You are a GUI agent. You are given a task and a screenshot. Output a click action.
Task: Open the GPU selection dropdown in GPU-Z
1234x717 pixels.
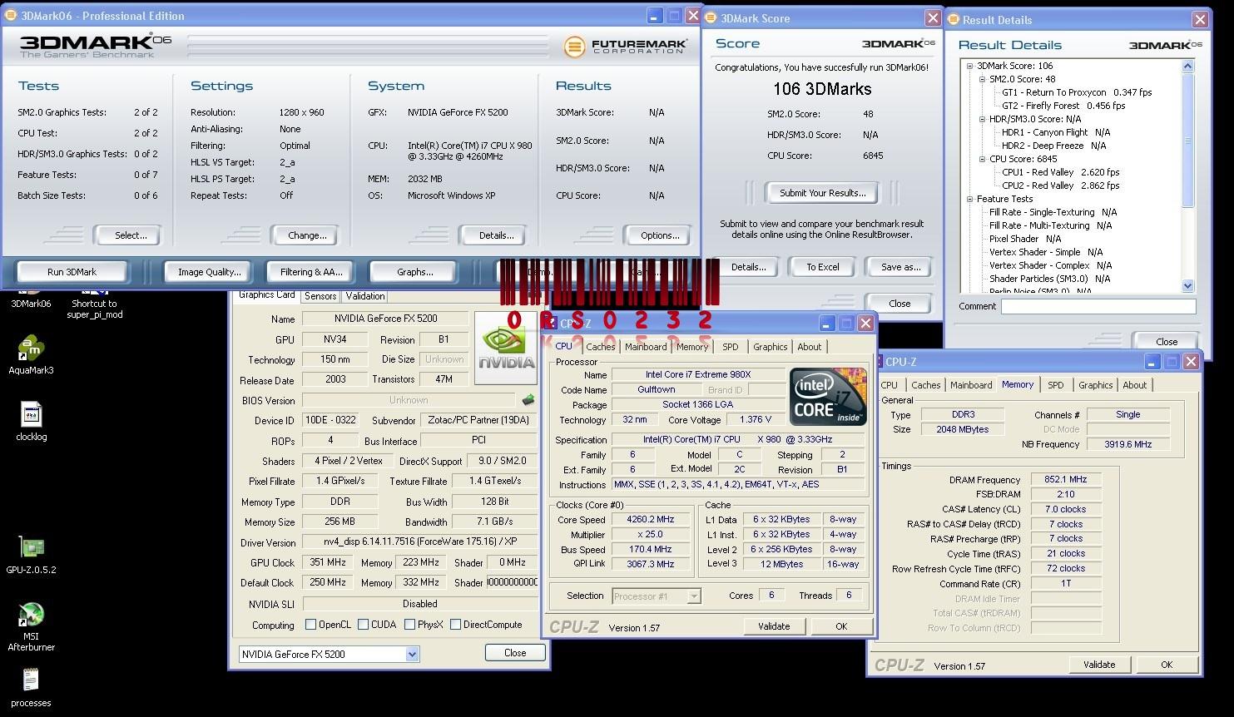click(x=412, y=655)
